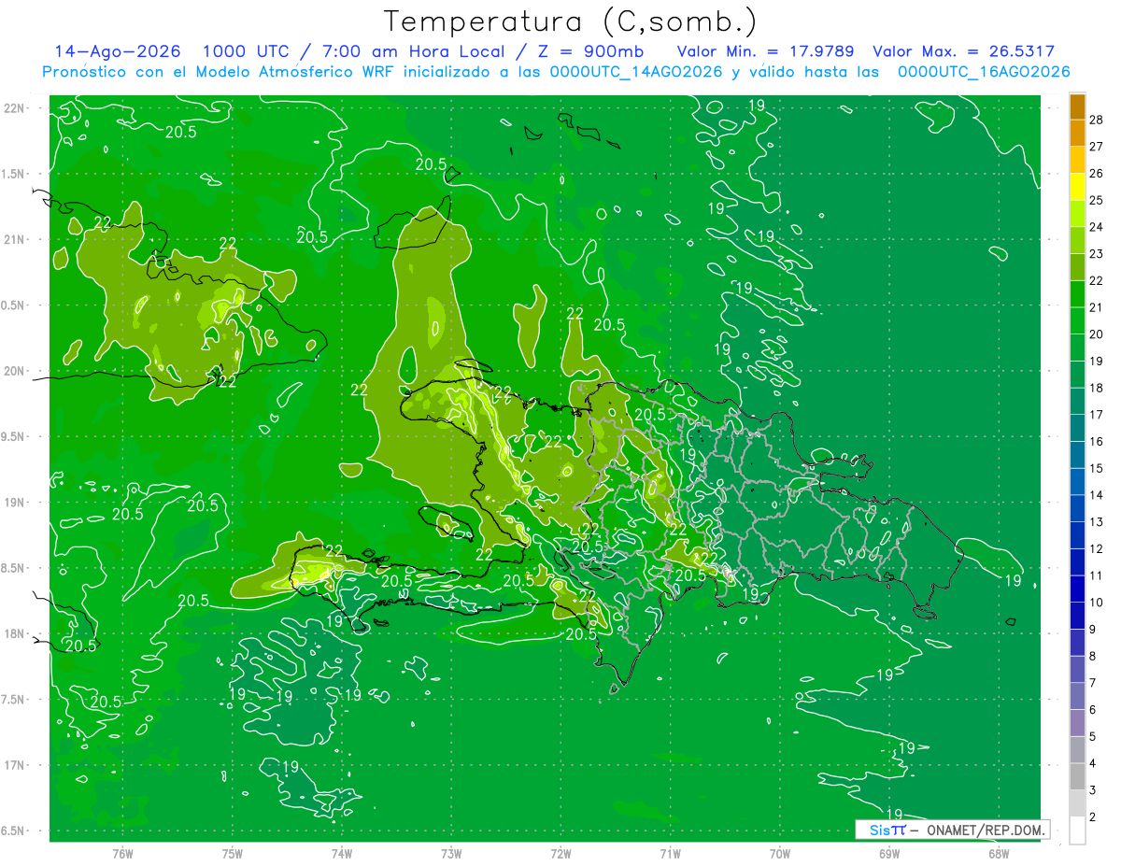Click the '74W' longitude axis label
1121x866 pixels.
click(342, 854)
